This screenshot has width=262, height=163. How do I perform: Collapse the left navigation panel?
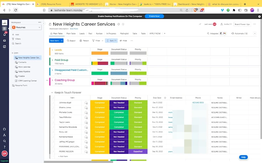pos(44,23)
